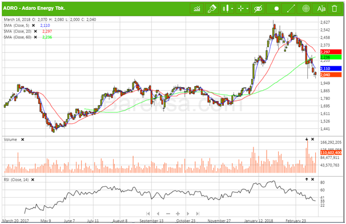Select the paintbrush style tool
346x224 pixels.
tap(212, 9)
